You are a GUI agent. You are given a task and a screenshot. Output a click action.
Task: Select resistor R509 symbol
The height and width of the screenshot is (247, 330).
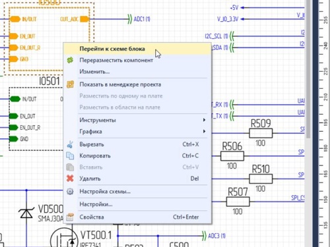point(261,133)
